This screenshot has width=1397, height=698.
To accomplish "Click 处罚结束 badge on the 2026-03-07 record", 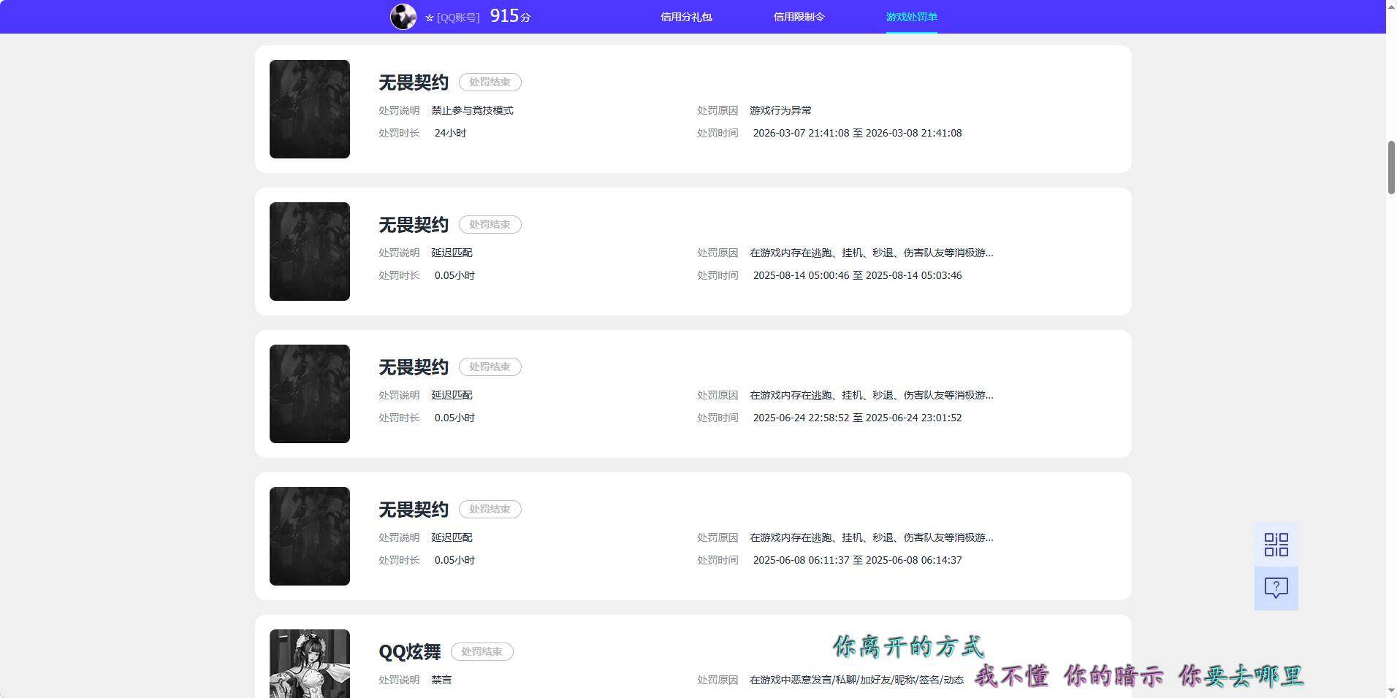I will tap(490, 82).
